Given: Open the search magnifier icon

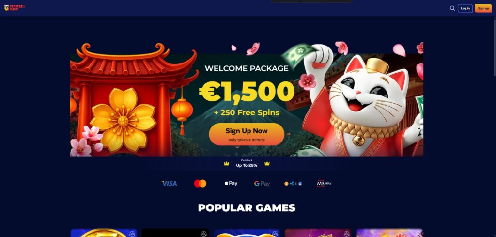Looking at the screenshot, I should click(452, 8).
